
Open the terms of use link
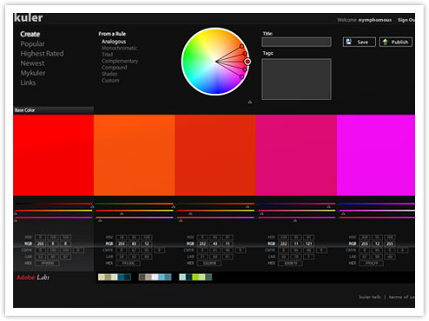[402, 297]
